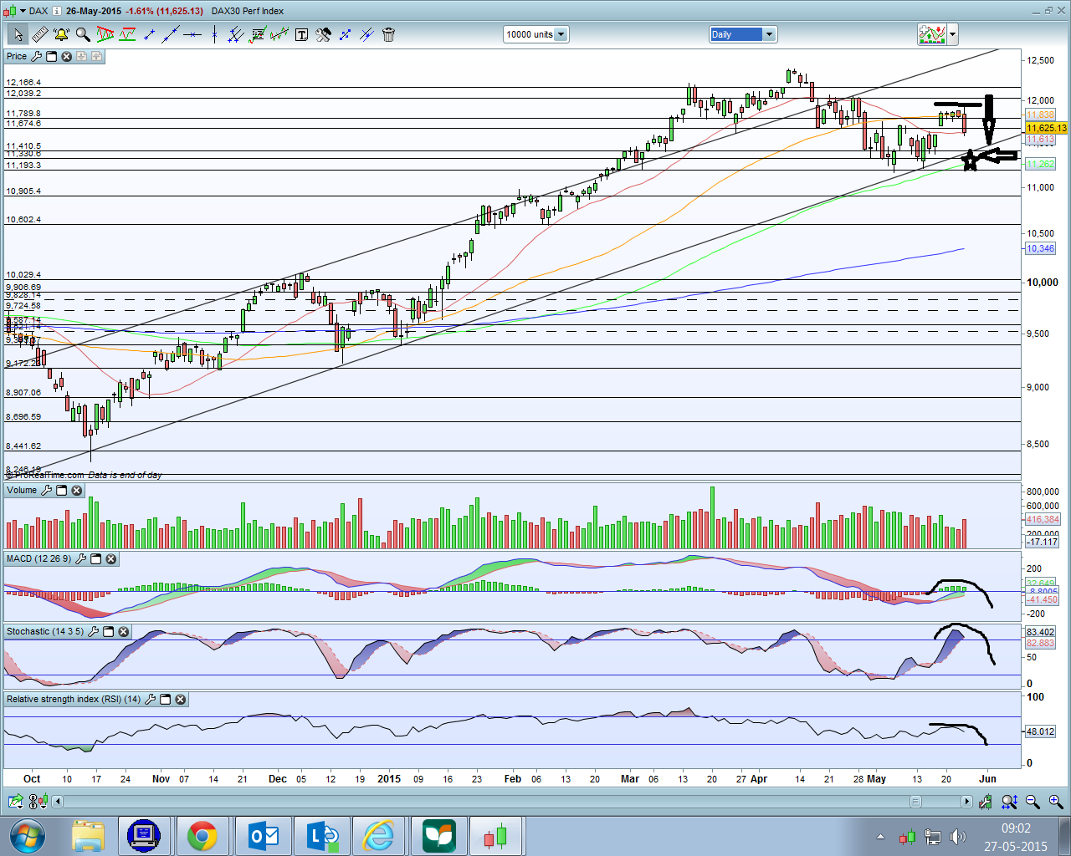This screenshot has width=1071, height=856.
Task: Open Outlook from the taskbar
Action: [x=262, y=836]
